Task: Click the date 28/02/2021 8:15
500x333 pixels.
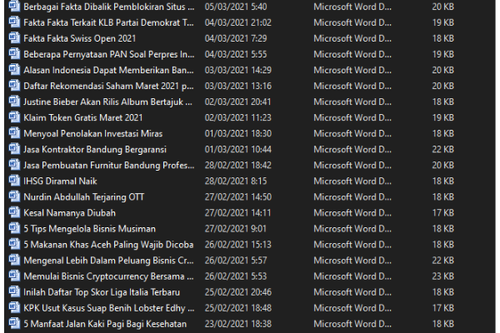Action: [236, 181]
